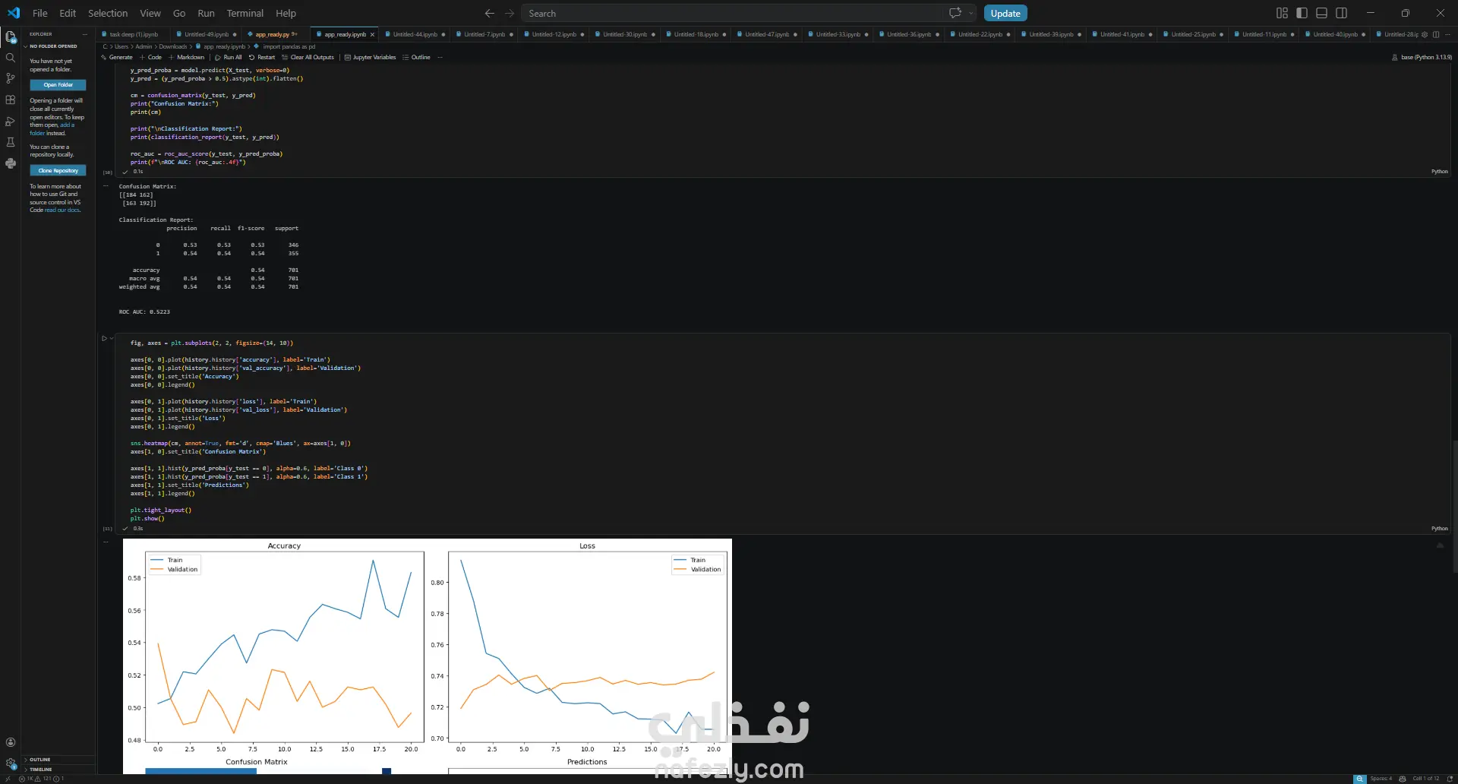Switch to Untitled-49.ipynb tab

(x=207, y=34)
